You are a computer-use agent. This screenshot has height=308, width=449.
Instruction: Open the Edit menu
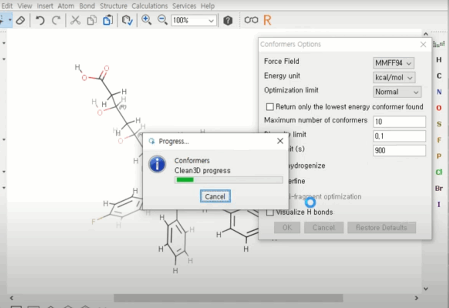pos(7,6)
